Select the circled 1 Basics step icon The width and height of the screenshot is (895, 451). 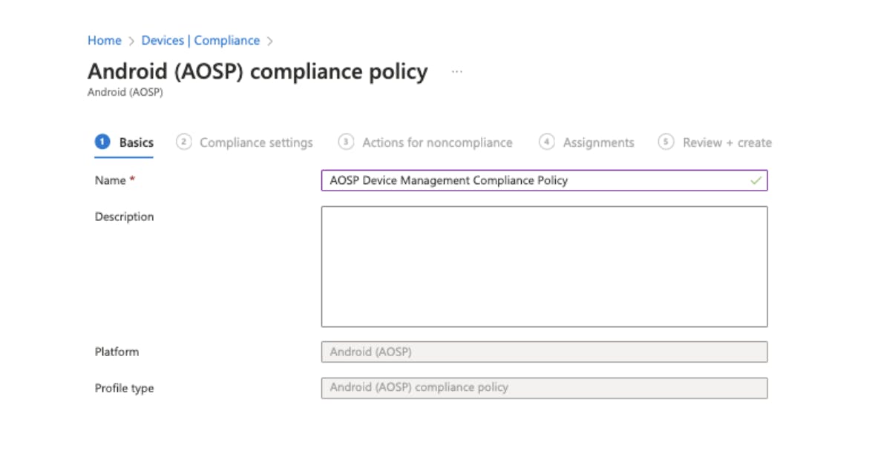[102, 142]
